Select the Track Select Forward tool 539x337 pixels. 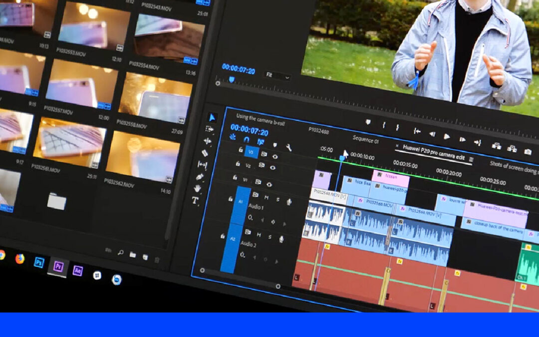click(209, 129)
